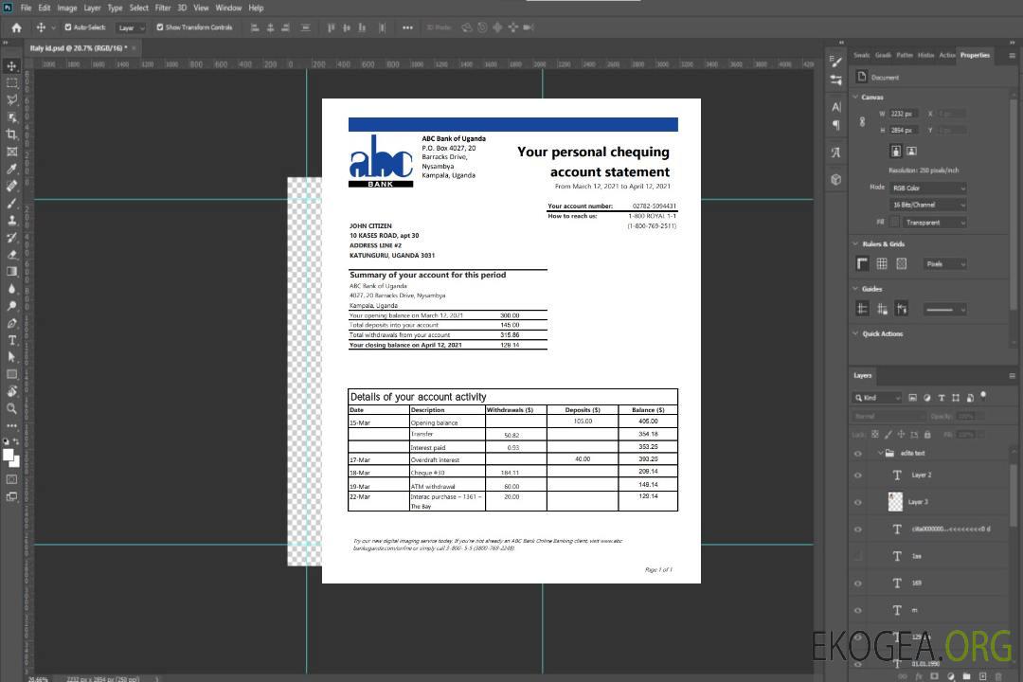Click the canvas width W field
This screenshot has width=1023, height=682.
click(x=904, y=114)
